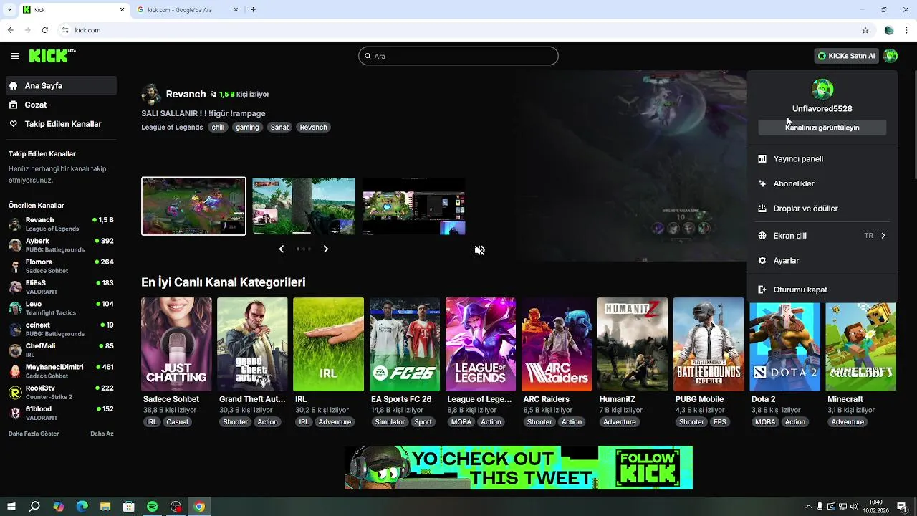This screenshot has height=516, width=917.
Task: Show previous featured streams with left arrow
Action: tap(281, 249)
